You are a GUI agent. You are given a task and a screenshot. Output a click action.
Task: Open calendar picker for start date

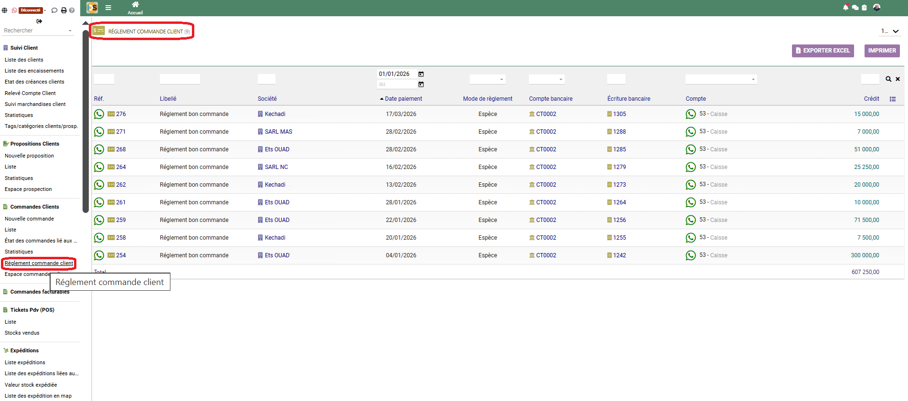point(421,74)
